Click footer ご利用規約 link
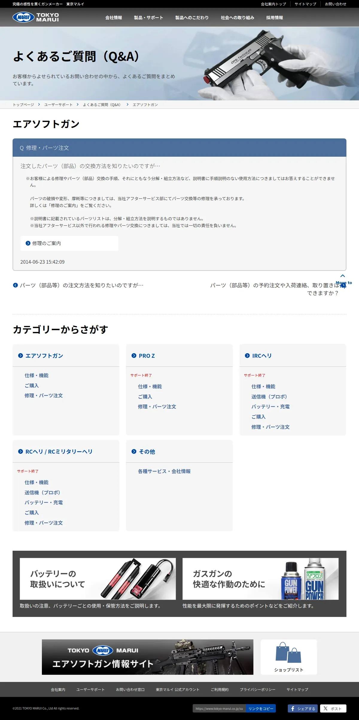This screenshot has width=359, height=720. pos(220,689)
